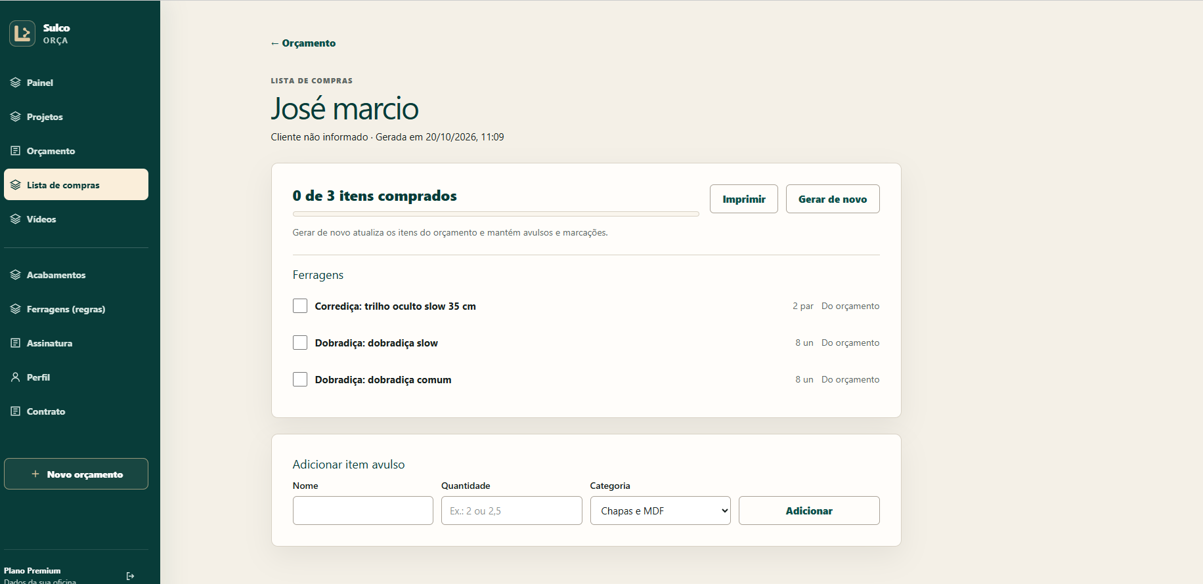Click the Contrato sidebar icon

click(x=16, y=411)
